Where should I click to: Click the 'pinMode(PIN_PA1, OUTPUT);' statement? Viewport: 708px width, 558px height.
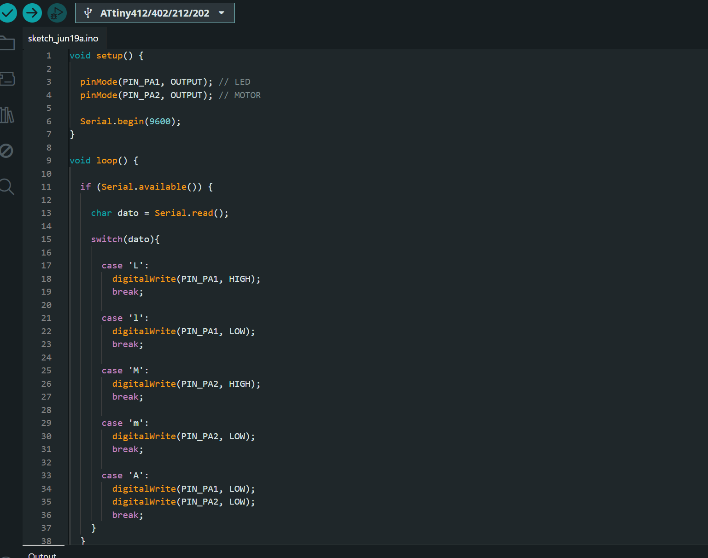click(x=146, y=82)
